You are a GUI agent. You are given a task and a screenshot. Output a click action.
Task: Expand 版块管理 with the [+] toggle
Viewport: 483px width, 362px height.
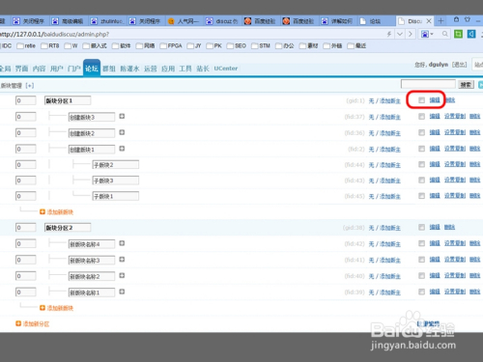click(30, 86)
